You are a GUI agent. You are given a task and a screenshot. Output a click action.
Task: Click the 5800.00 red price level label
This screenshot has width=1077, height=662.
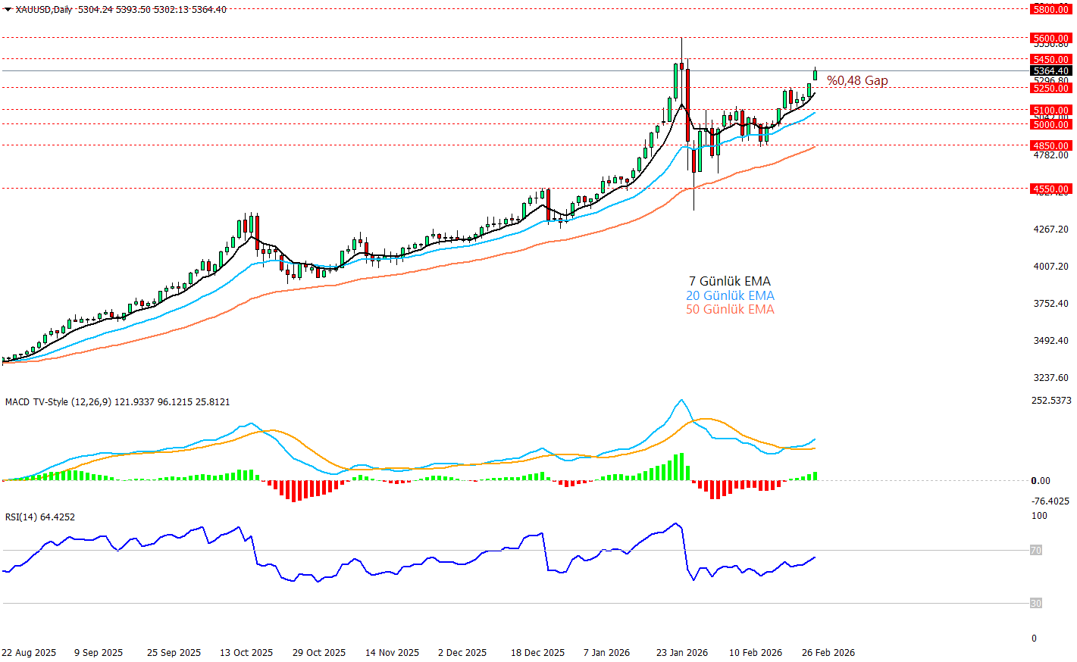pyautogui.click(x=1050, y=9)
